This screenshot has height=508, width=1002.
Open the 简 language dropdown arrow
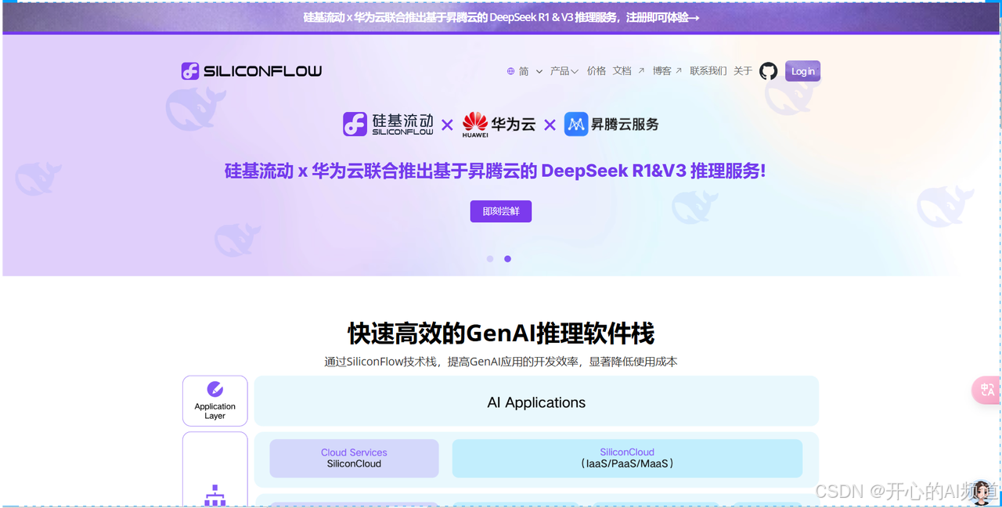[x=539, y=71]
